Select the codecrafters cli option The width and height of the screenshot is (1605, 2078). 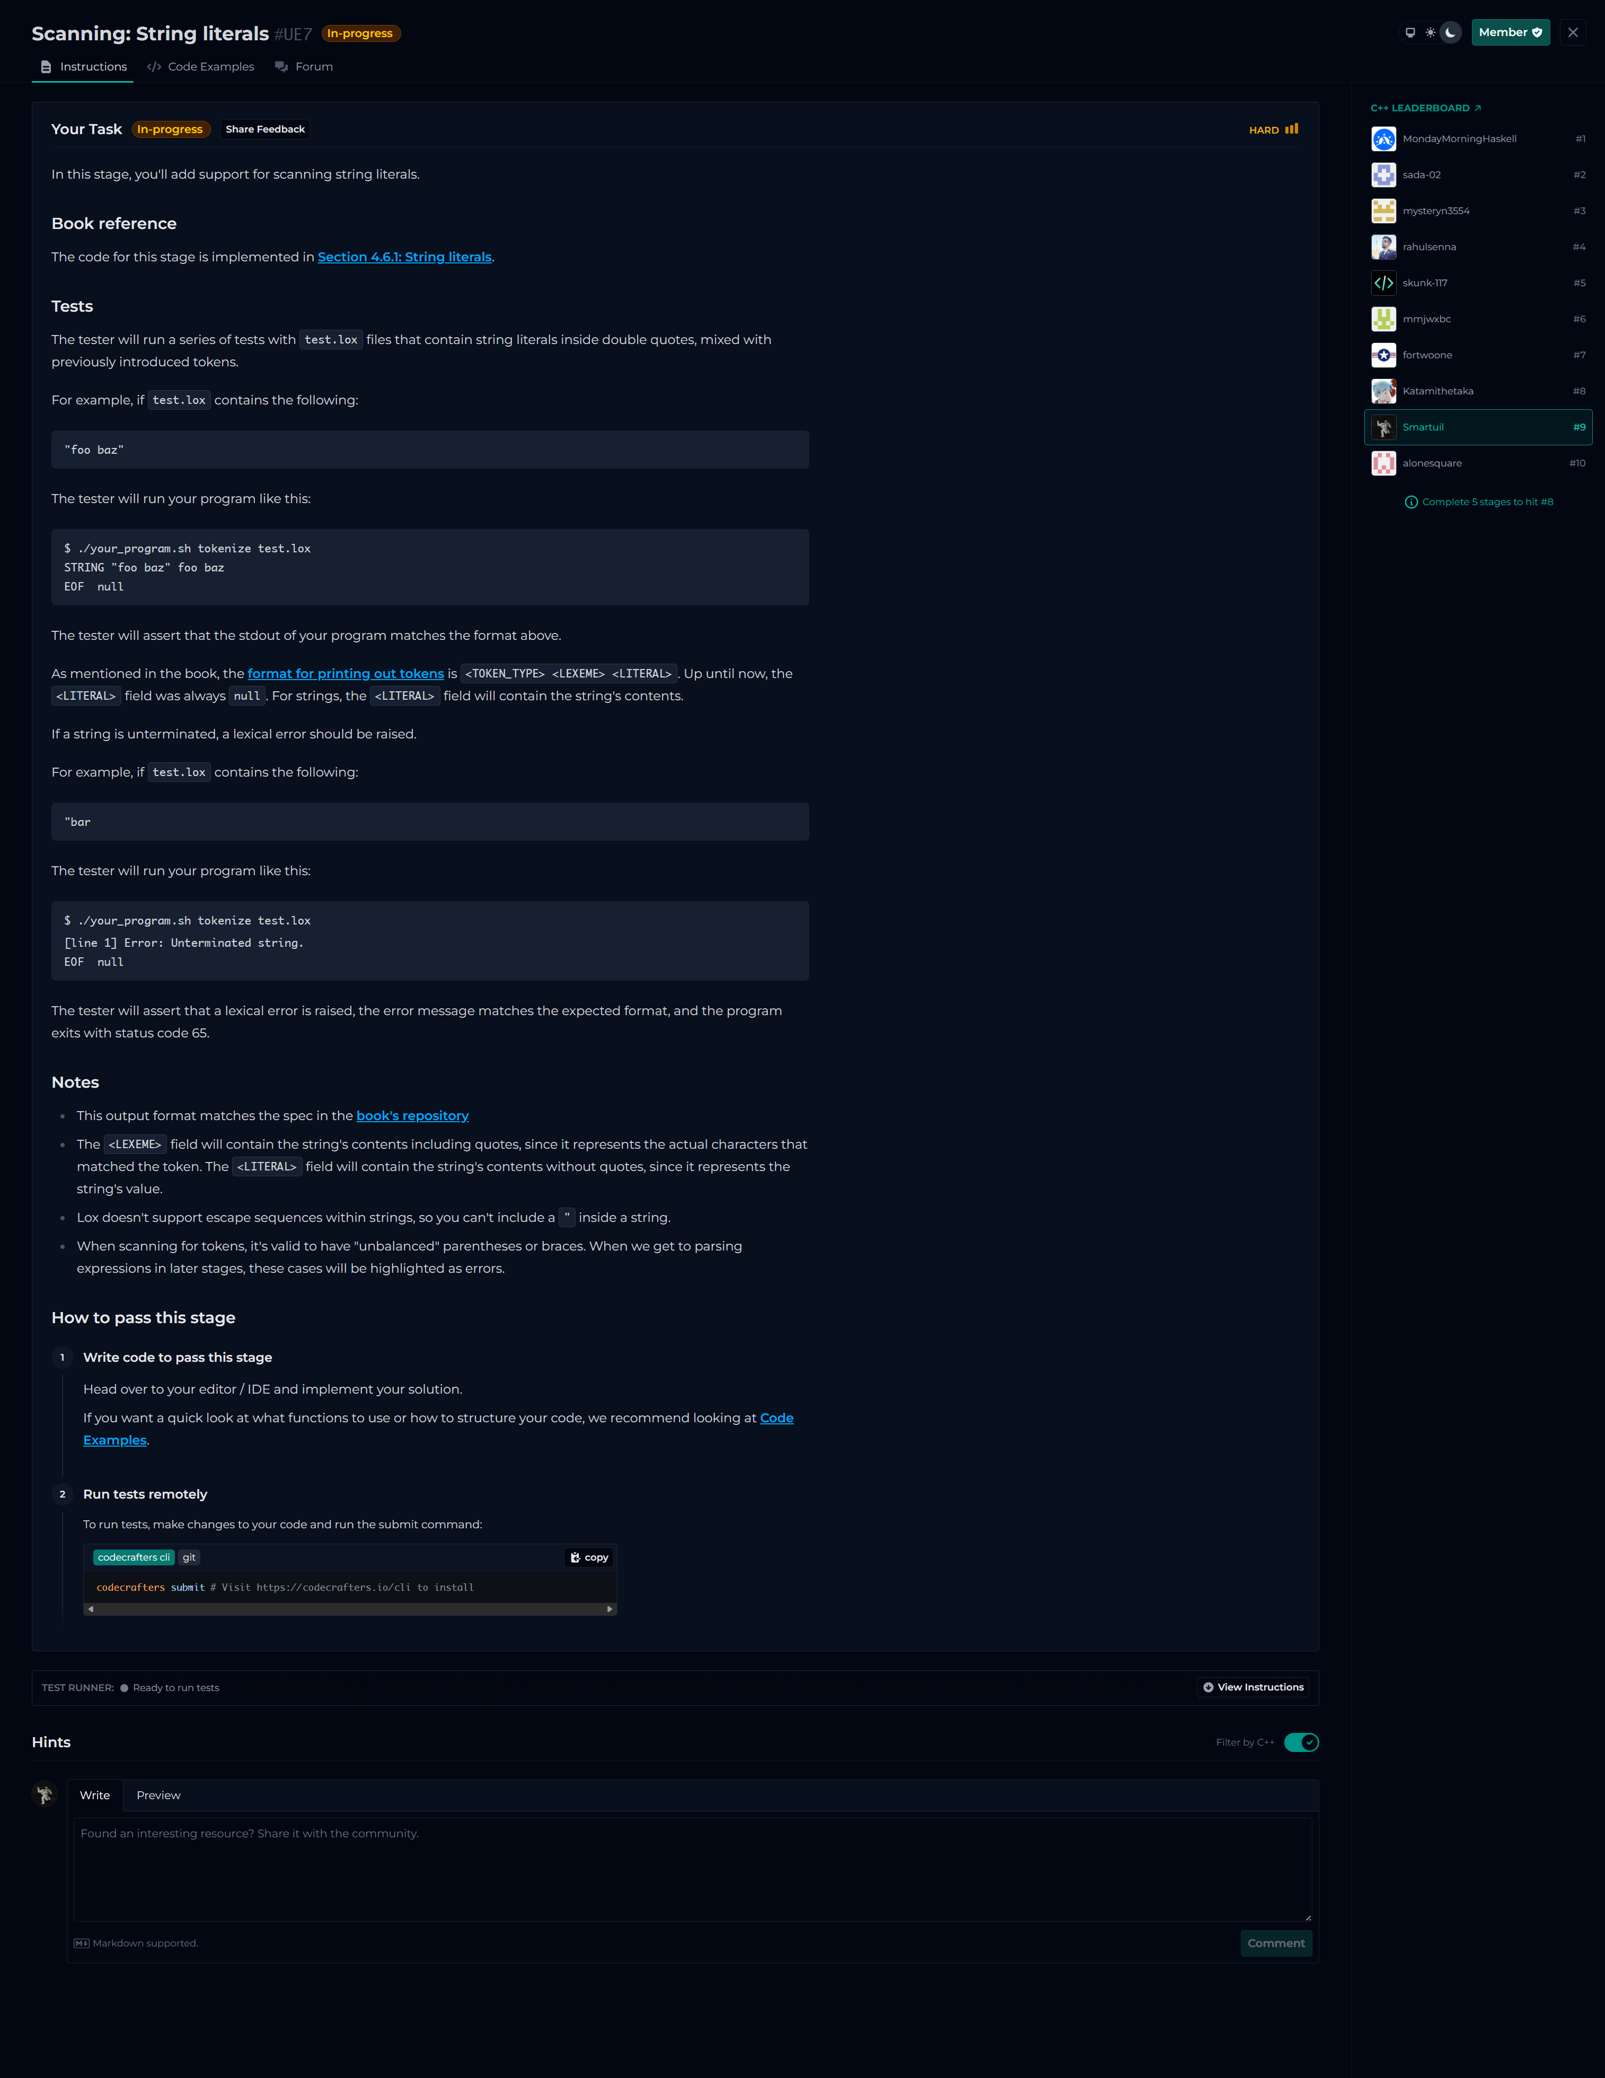point(133,1557)
